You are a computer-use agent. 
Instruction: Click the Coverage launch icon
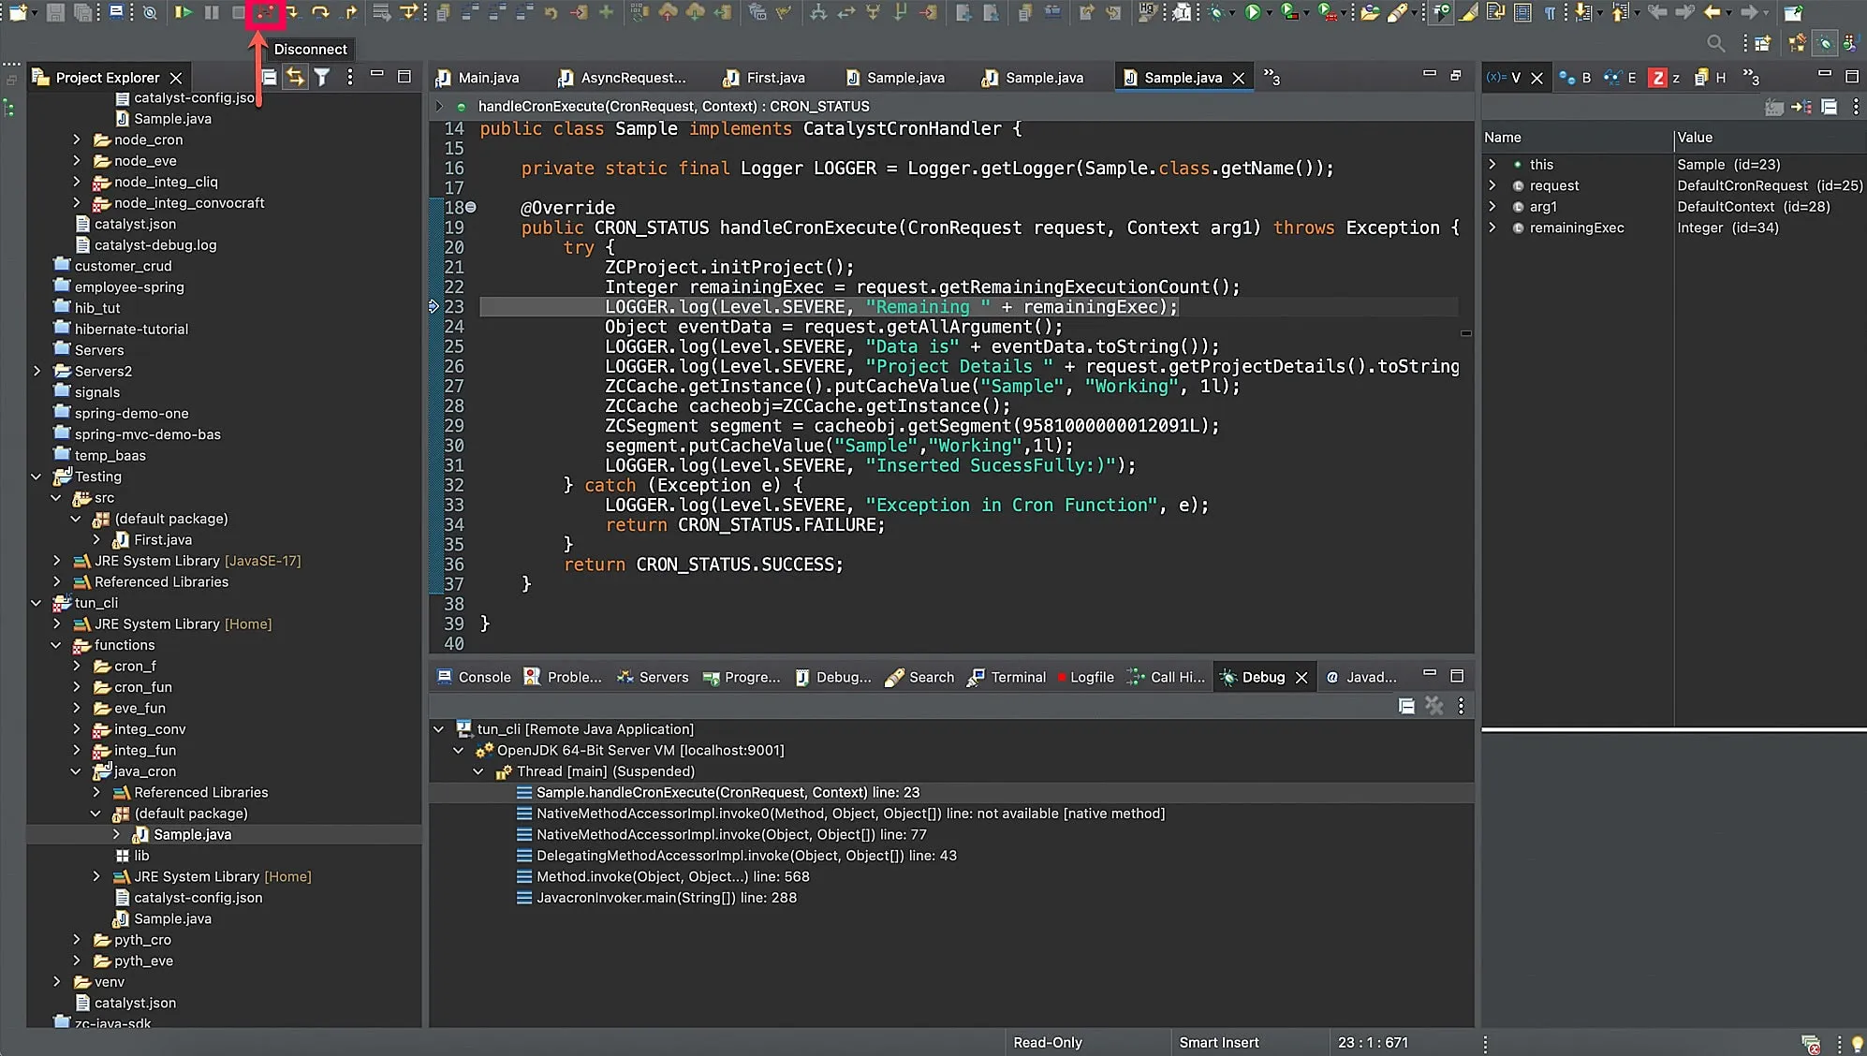(x=1289, y=13)
